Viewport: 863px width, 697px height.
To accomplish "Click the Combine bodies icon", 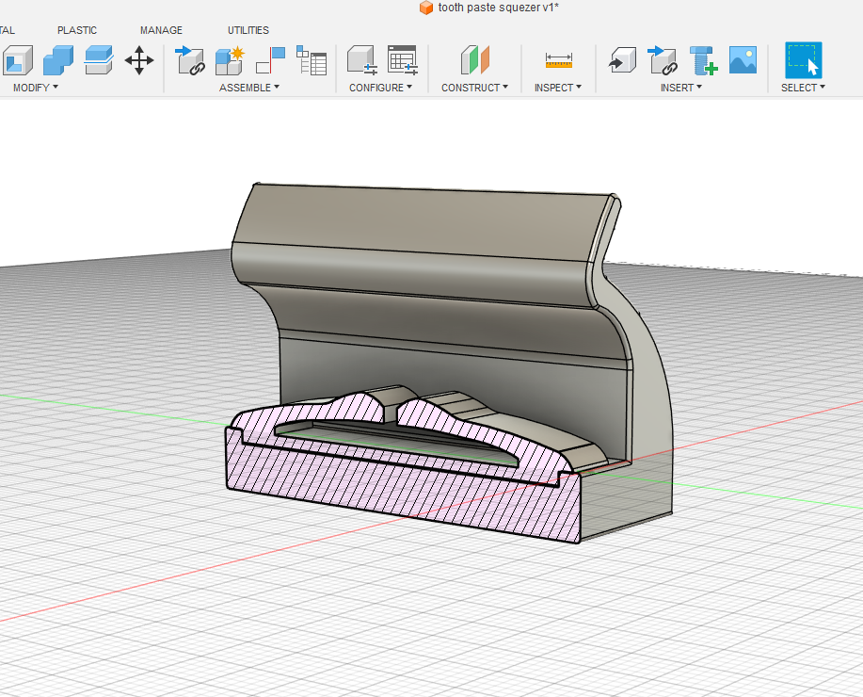I will 58,60.
